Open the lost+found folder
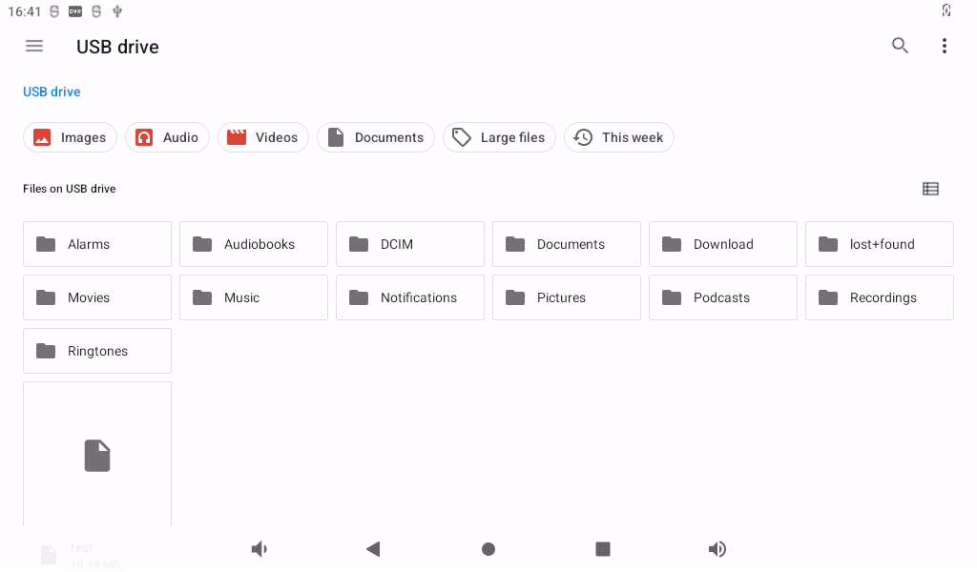This screenshot has height=572, width=977. (x=879, y=244)
